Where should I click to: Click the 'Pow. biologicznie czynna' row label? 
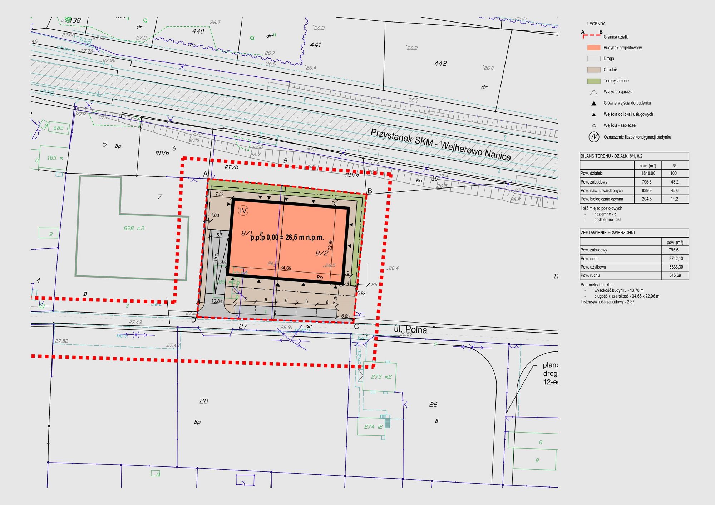click(x=602, y=199)
